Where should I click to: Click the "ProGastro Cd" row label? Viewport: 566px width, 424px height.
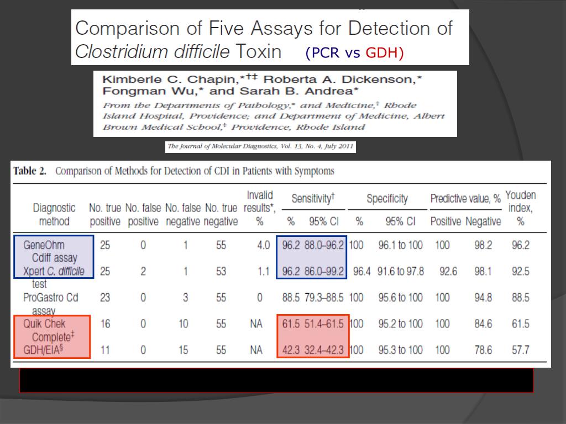click(50, 298)
